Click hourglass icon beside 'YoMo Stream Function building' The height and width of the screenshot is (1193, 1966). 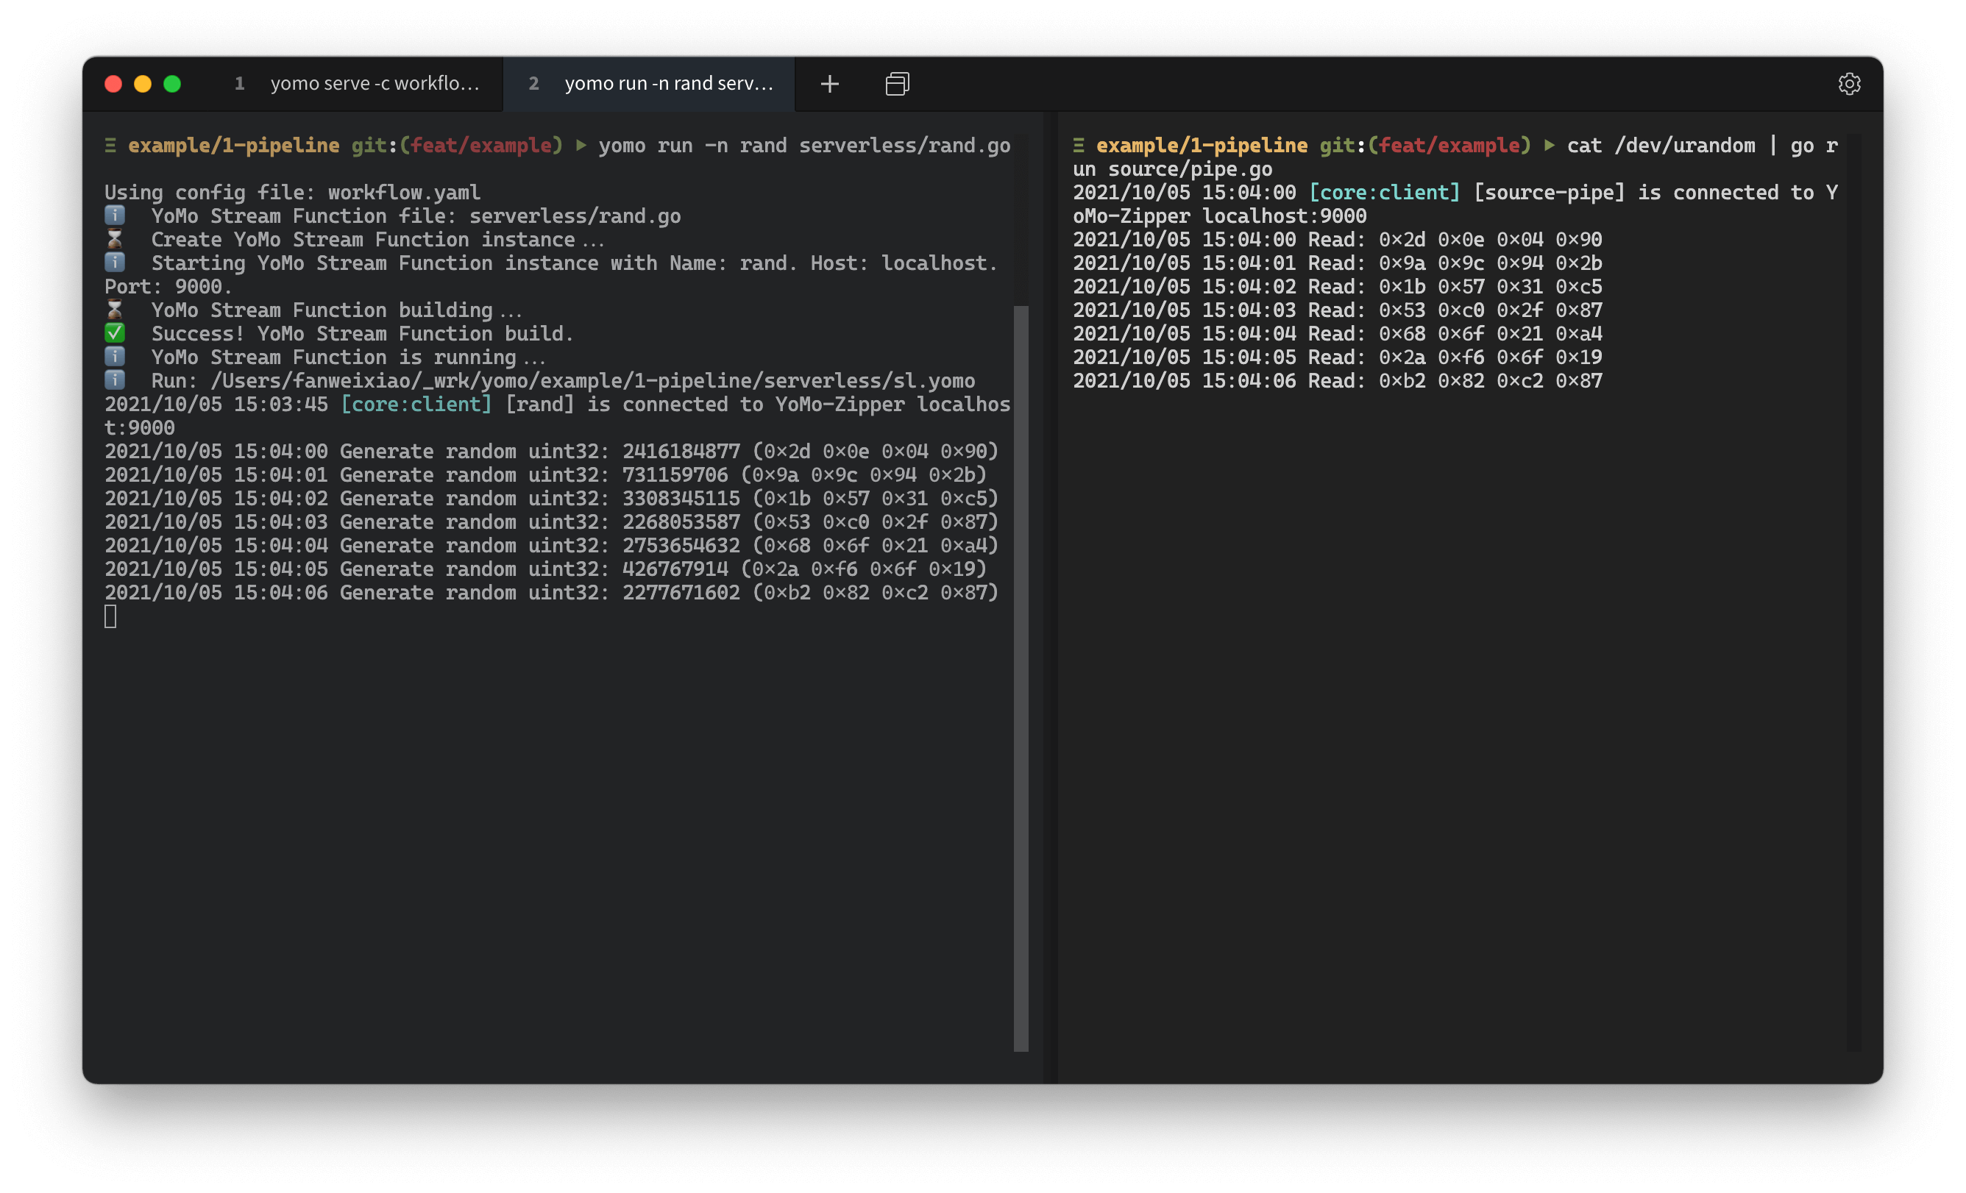[115, 310]
